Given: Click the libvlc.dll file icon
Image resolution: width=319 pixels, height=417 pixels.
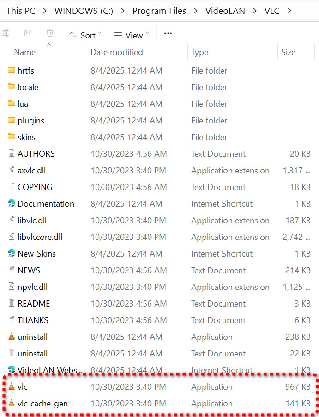Looking at the screenshot, I should [x=12, y=220].
